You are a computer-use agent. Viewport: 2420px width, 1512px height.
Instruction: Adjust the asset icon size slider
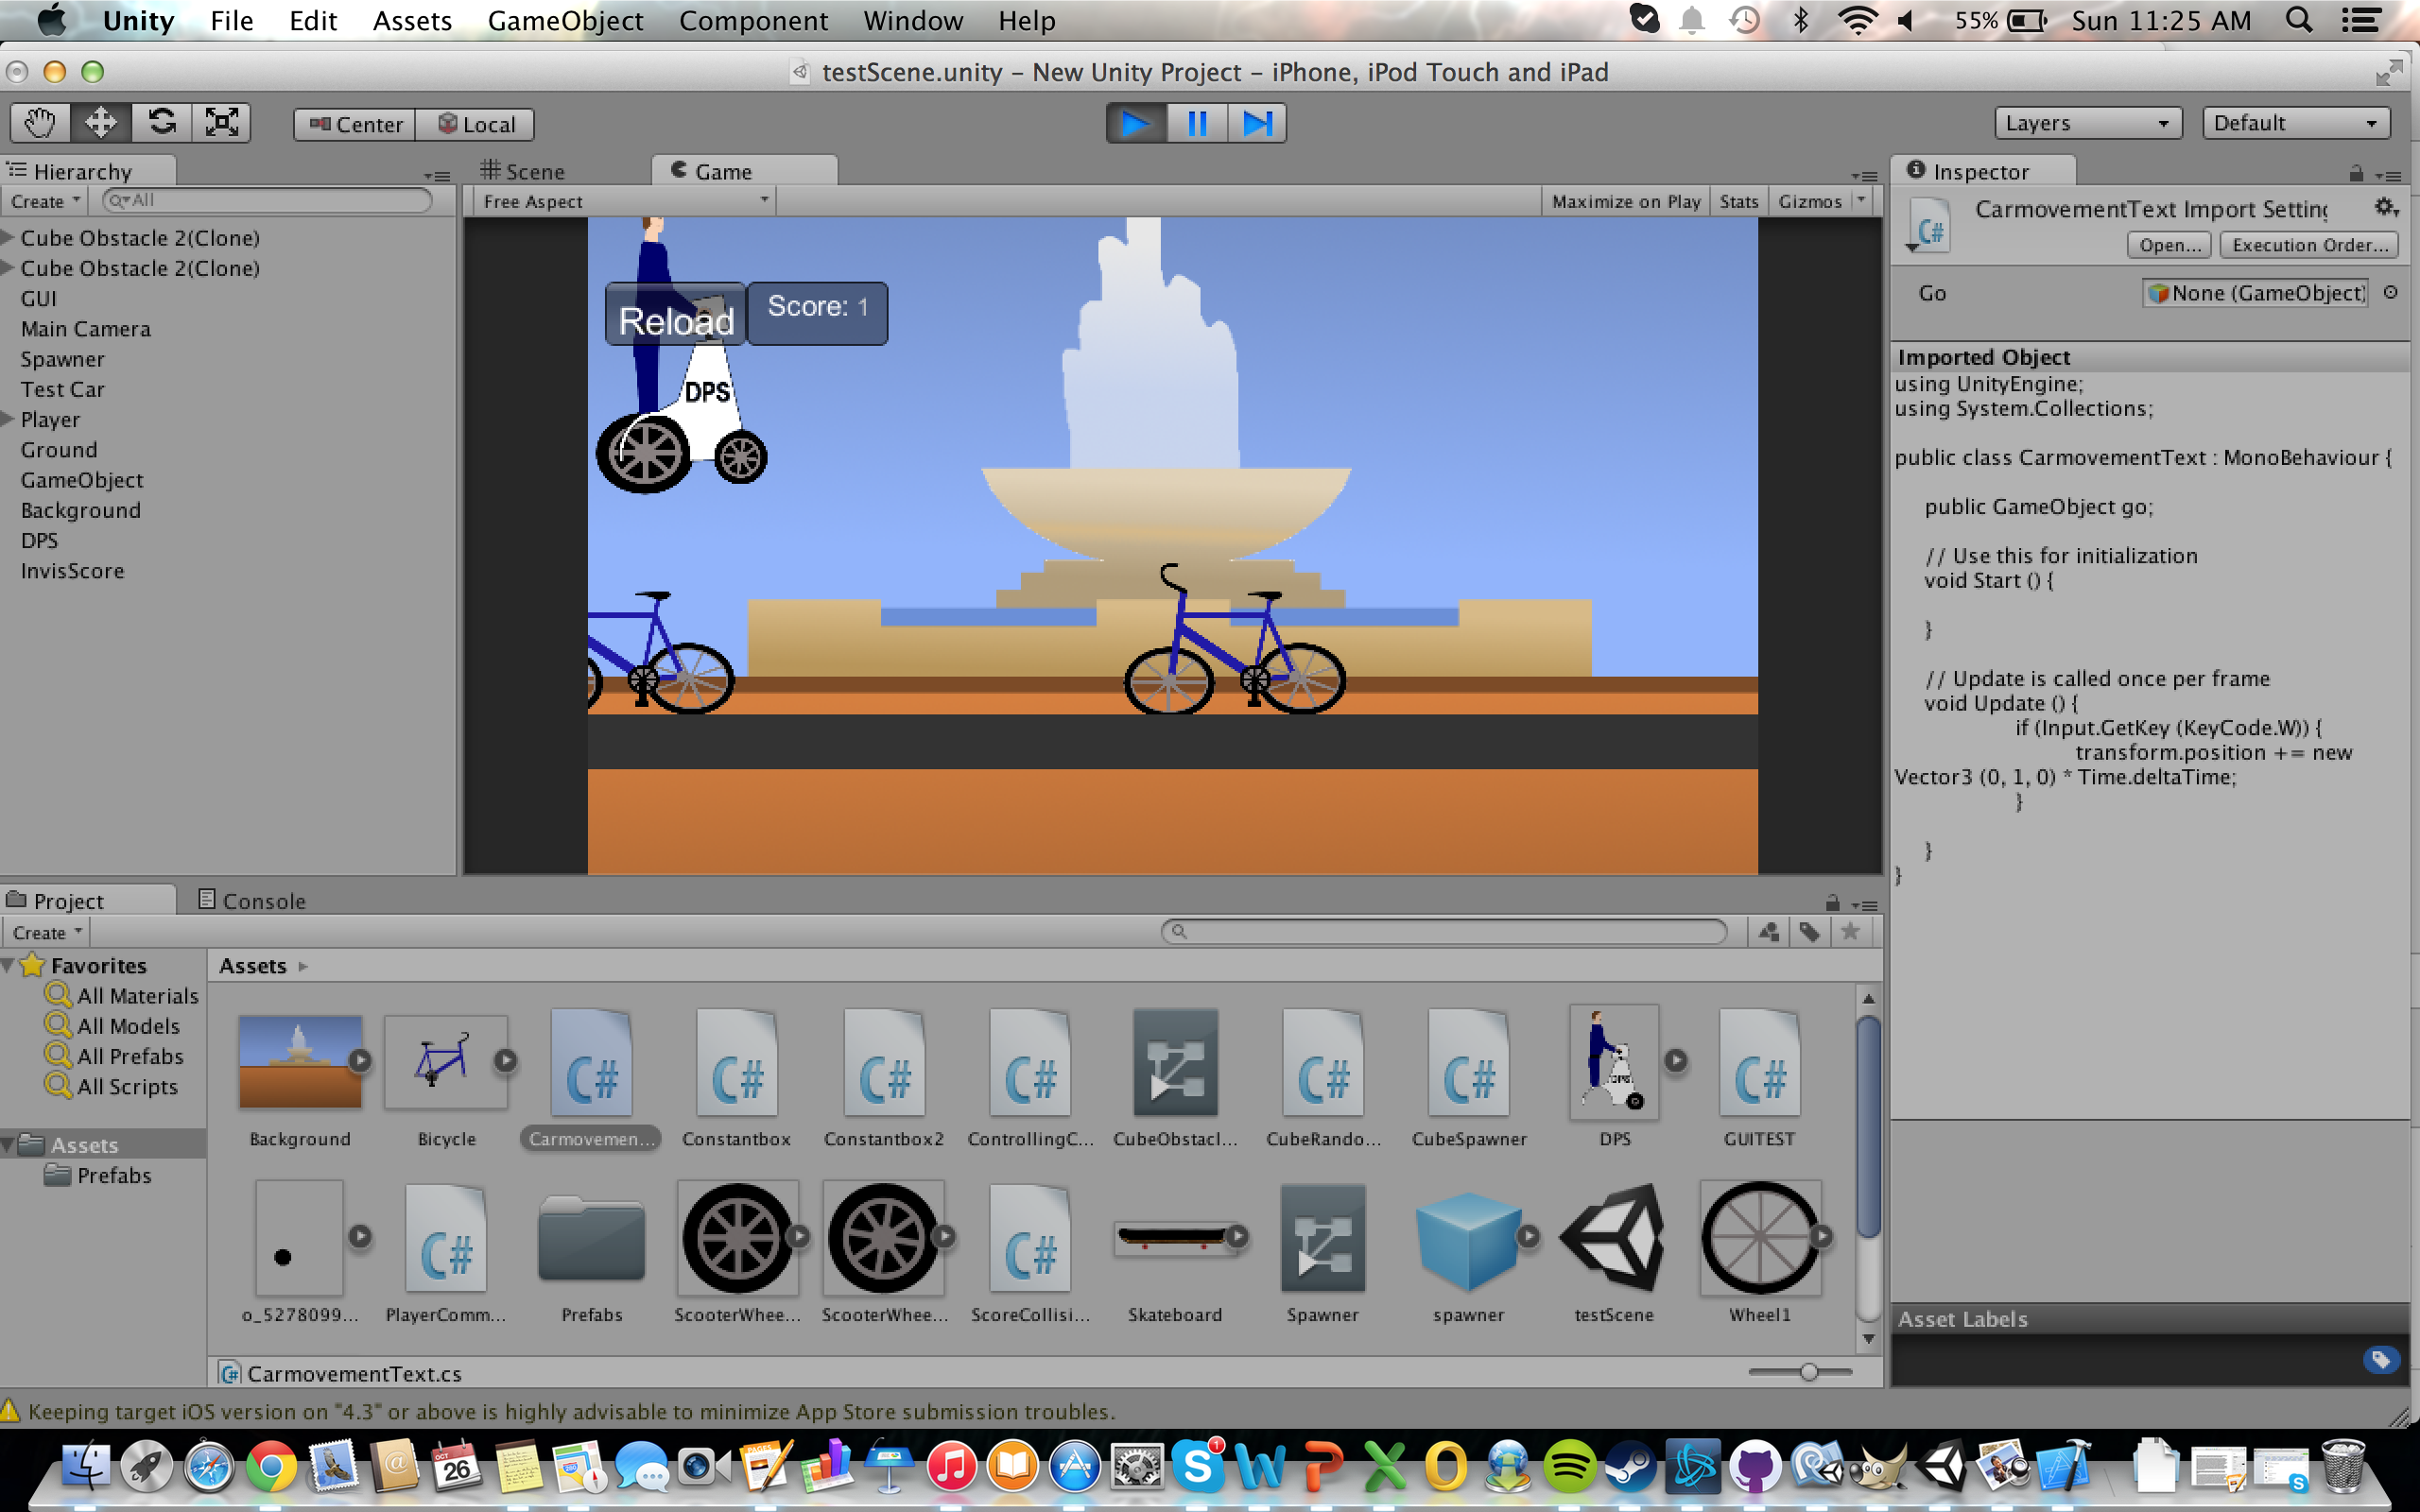tap(1808, 1372)
